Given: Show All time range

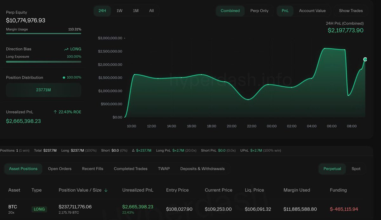Looking at the screenshot, I should (151, 10).
